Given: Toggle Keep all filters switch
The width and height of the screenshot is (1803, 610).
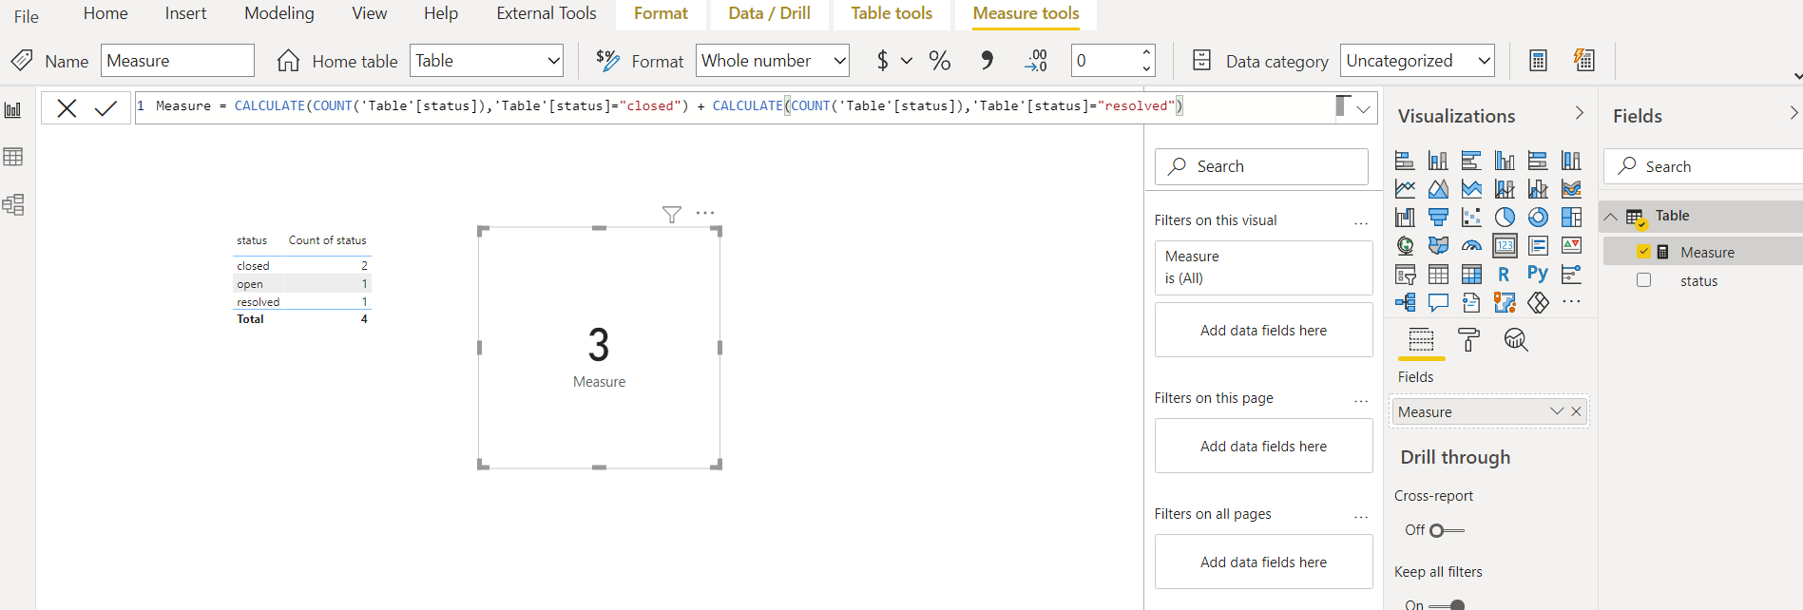Looking at the screenshot, I should [x=1447, y=605].
